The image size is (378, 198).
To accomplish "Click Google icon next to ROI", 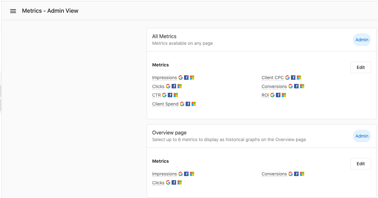I will (x=272, y=95).
